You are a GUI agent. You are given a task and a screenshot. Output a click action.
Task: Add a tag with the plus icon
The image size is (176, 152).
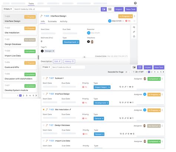pyautogui.click(x=42, y=51)
